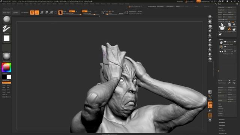Expand the Split subsection

point(220,104)
